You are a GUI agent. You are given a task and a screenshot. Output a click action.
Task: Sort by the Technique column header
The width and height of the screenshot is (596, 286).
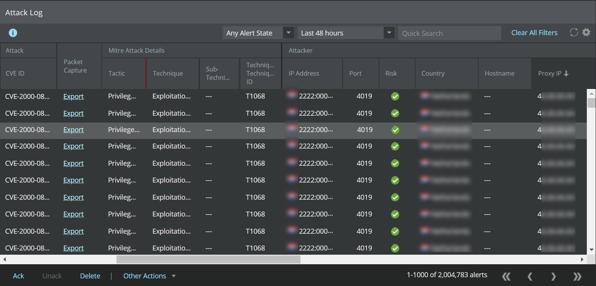[x=173, y=73]
